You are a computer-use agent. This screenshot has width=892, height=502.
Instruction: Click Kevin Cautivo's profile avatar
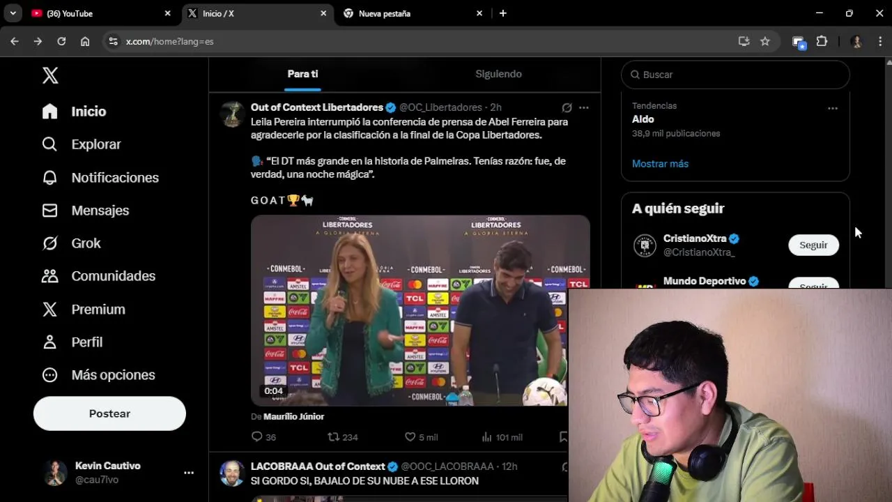coord(55,473)
